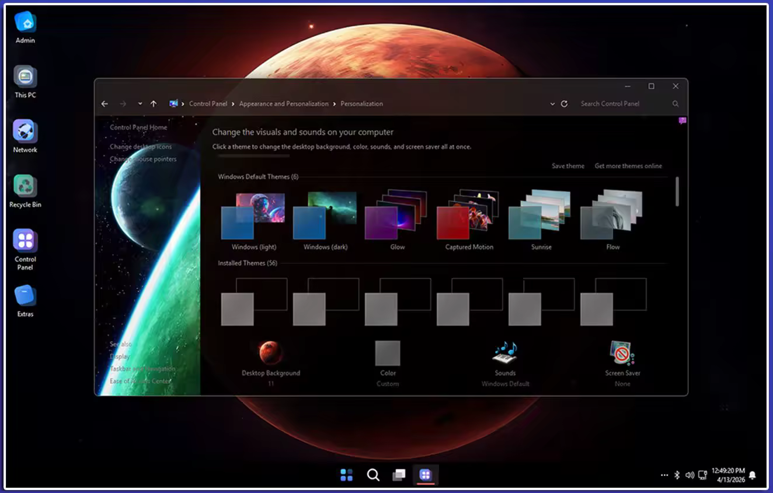773x493 pixels.
Task: Click Appearance and Personalization breadcrumb
Action: [x=284, y=104]
